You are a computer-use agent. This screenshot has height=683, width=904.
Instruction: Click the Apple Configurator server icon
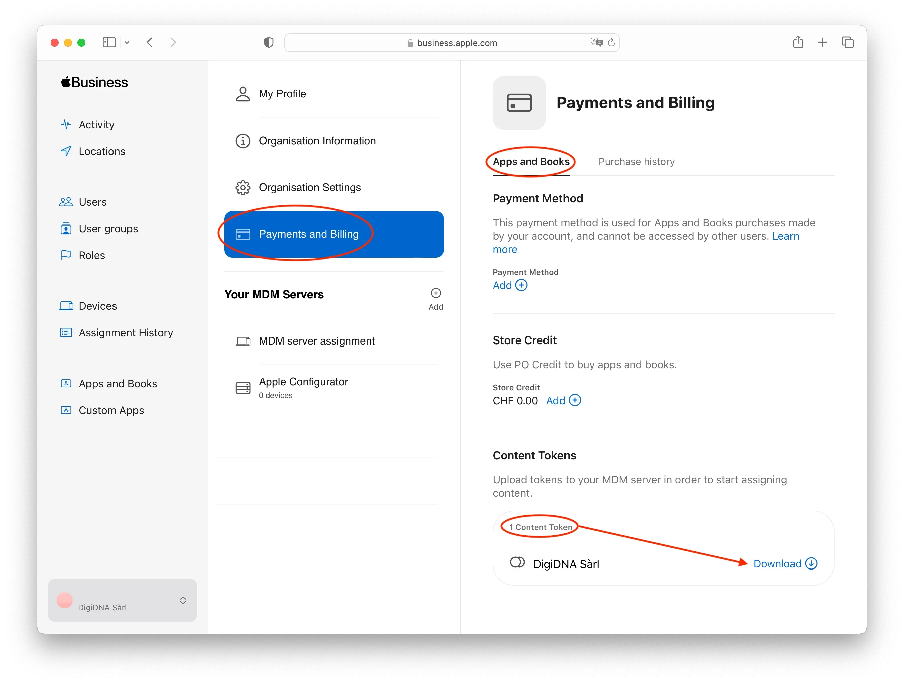(243, 388)
